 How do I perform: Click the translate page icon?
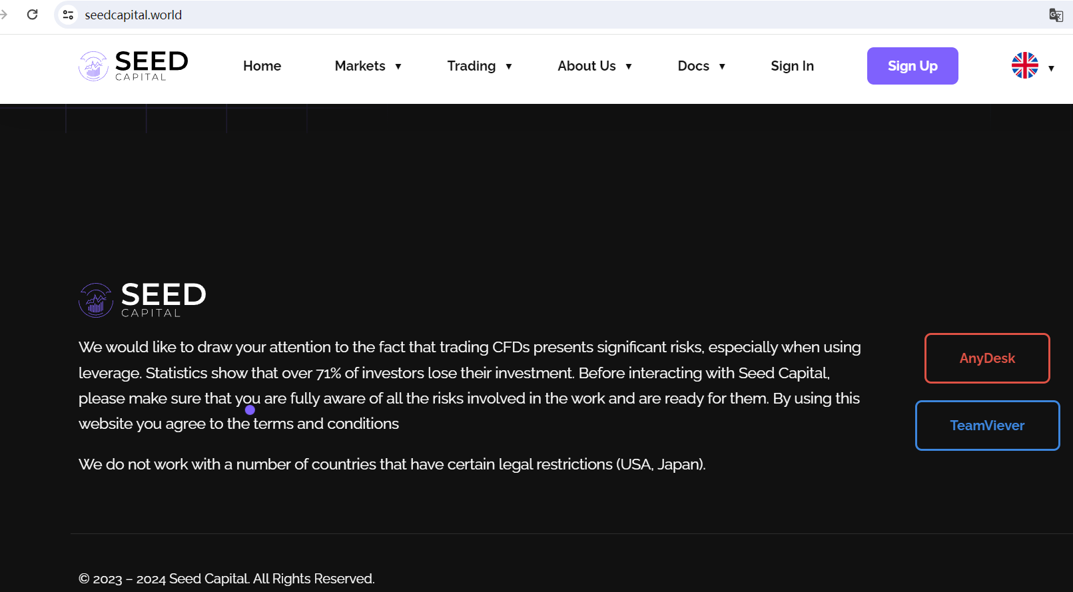coord(1056,15)
